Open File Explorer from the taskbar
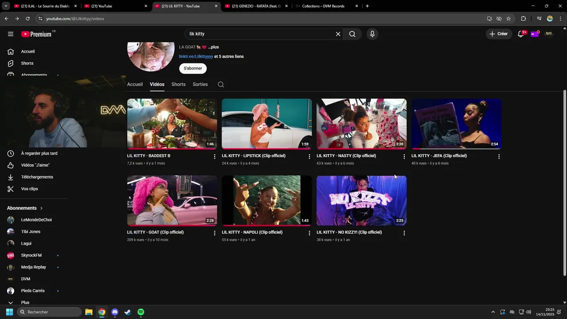This screenshot has width=567, height=319. (x=89, y=312)
